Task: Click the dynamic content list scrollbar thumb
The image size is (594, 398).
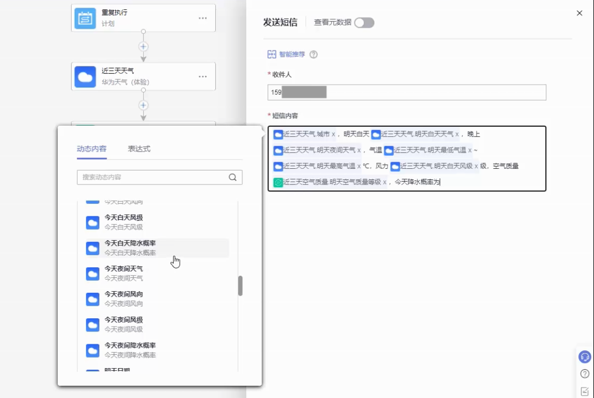Action: point(240,286)
